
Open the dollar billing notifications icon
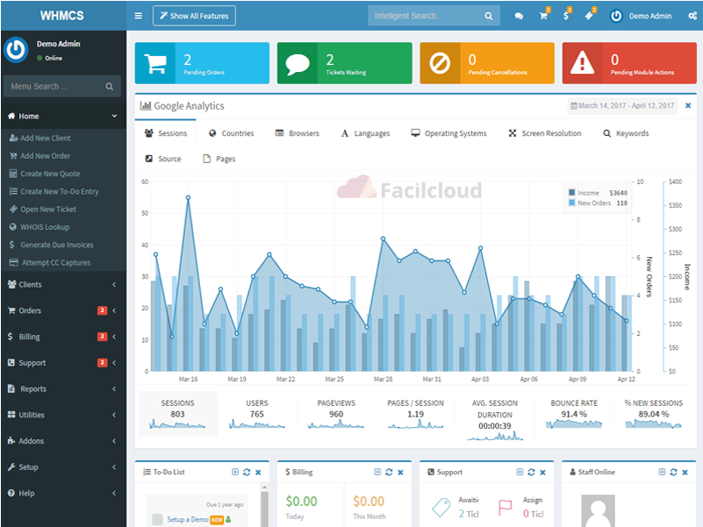566,16
